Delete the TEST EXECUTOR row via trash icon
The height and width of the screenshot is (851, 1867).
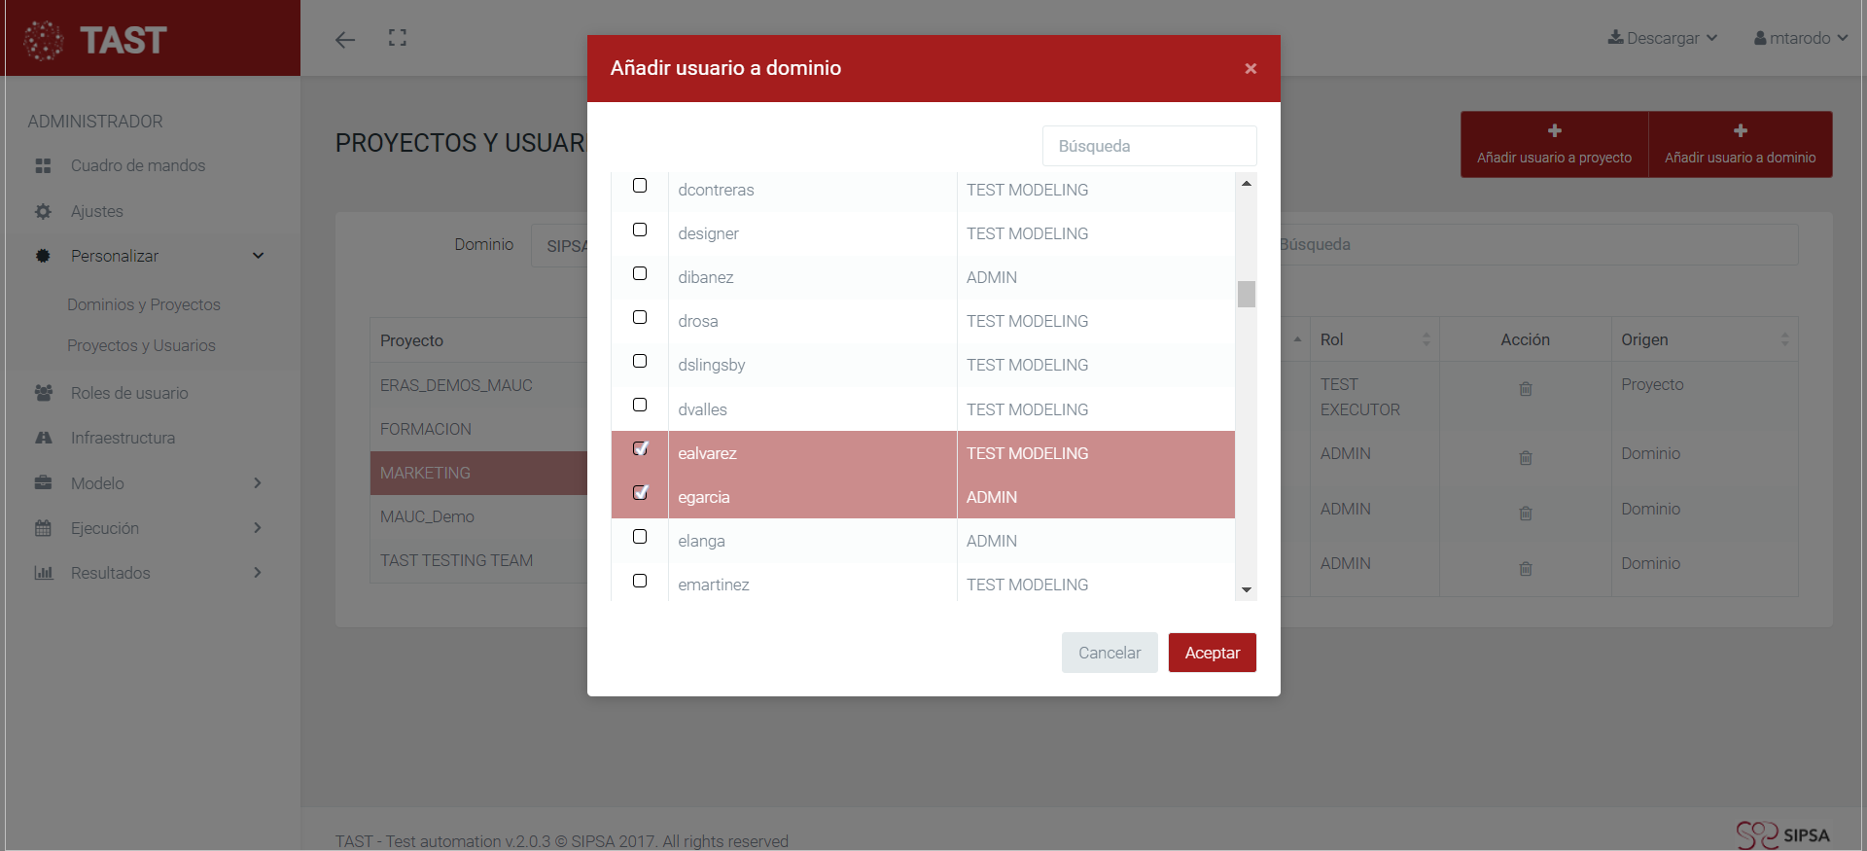coord(1525,389)
